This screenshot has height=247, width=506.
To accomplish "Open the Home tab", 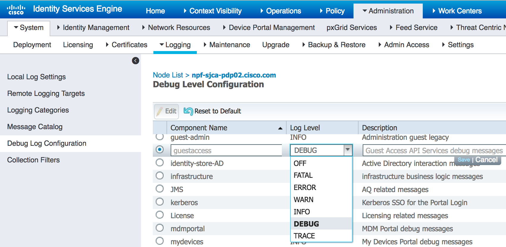I will (155, 11).
